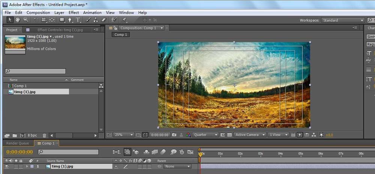
Task: Click the timeline ruler at 04s
Action: 280,154
